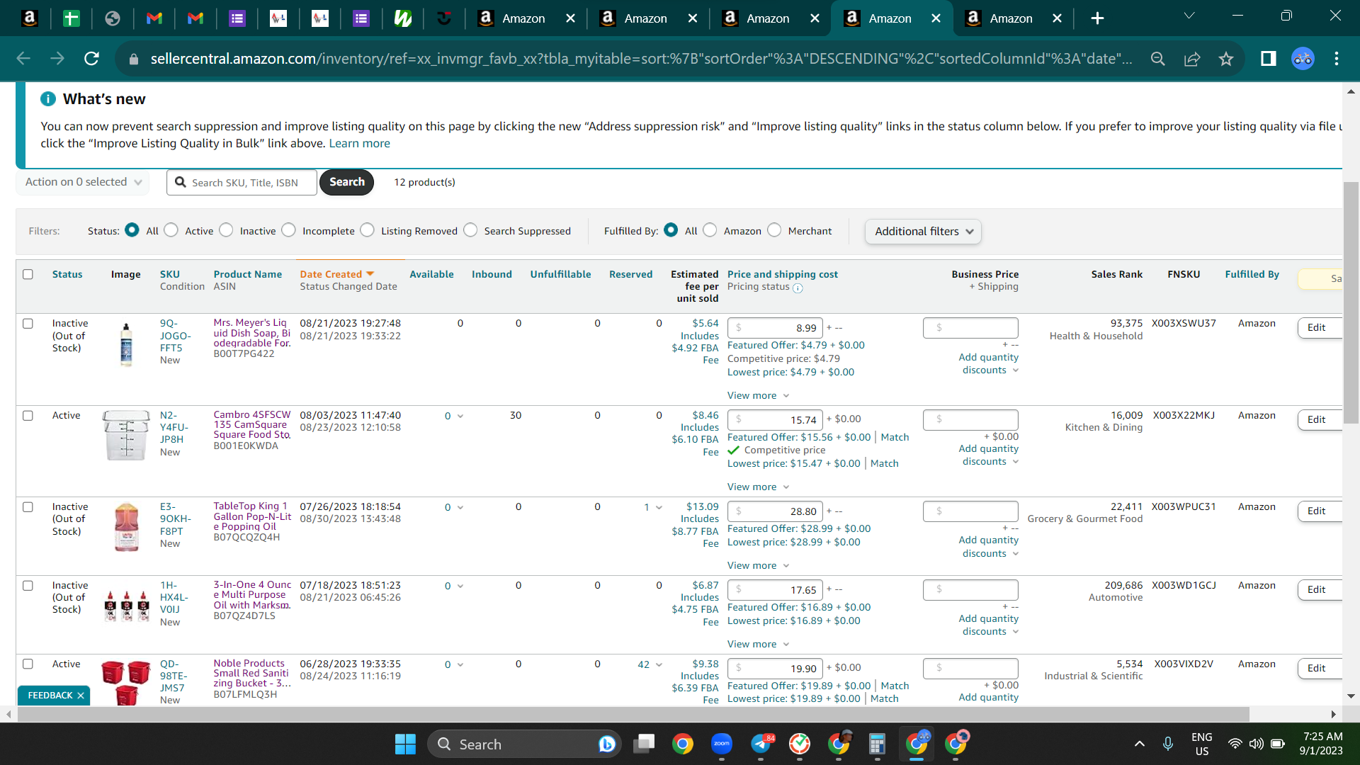Open the Bing icon in taskbar search
Screen dimensions: 1360x765
[x=606, y=744]
